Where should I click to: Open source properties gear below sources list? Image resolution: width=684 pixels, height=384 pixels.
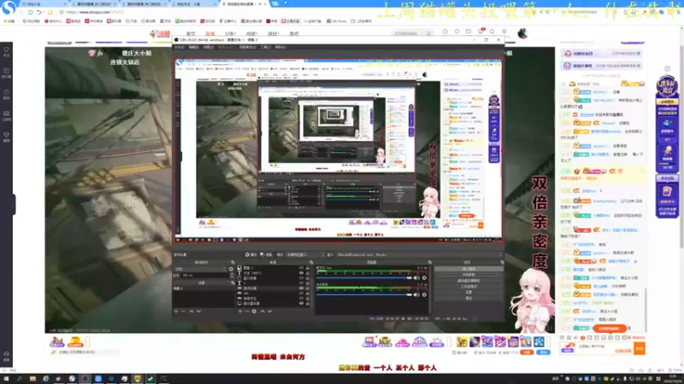tap(254, 311)
